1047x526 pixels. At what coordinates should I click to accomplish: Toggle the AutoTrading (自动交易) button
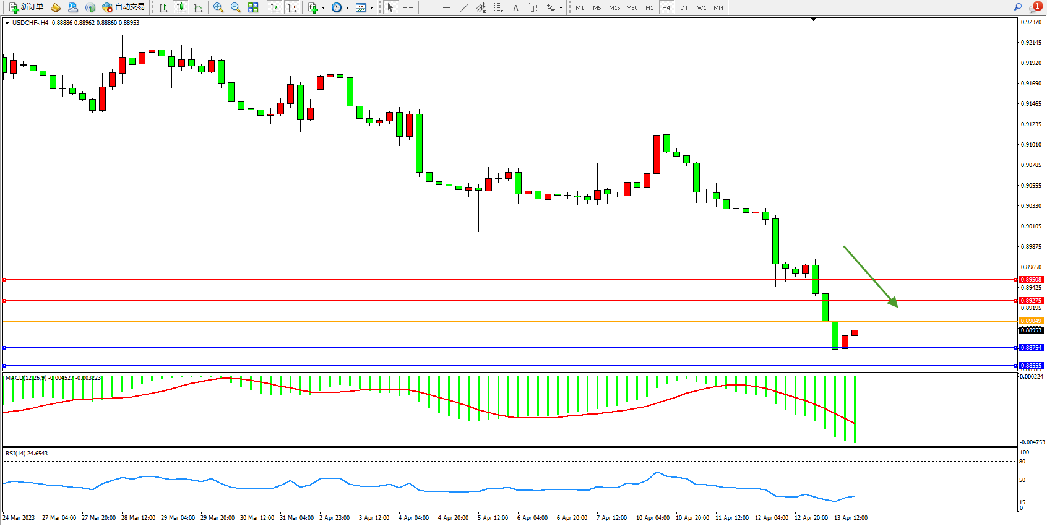123,7
